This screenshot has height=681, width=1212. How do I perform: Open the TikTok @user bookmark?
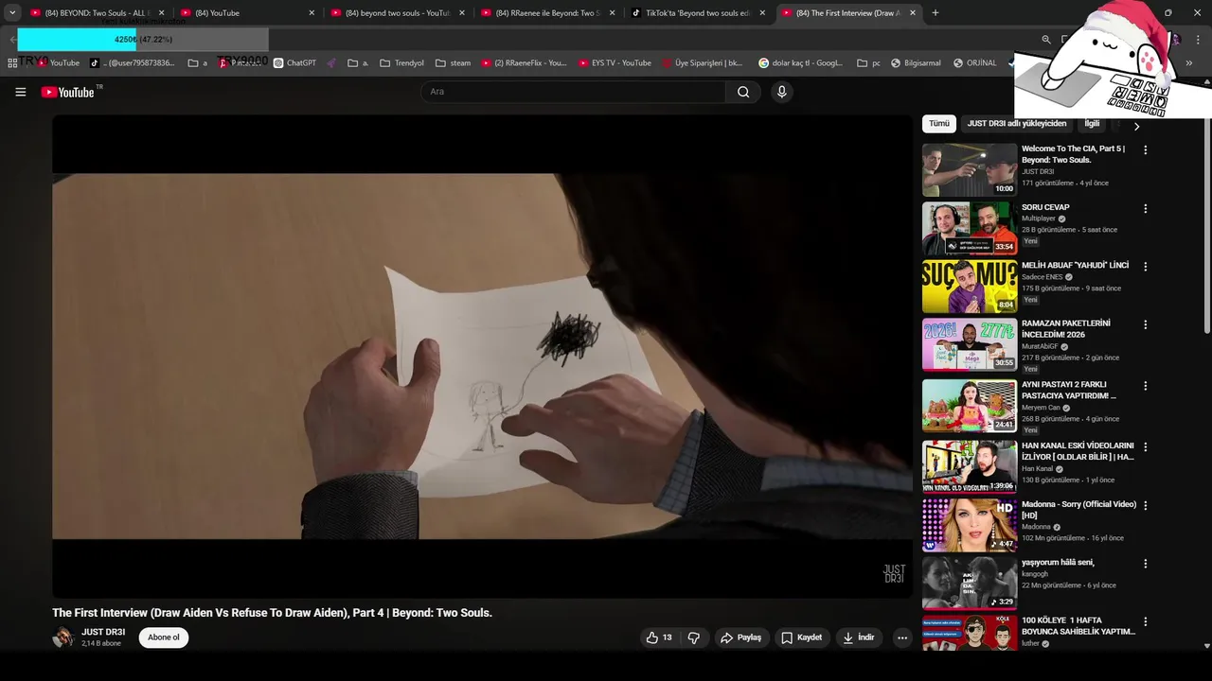(x=133, y=63)
